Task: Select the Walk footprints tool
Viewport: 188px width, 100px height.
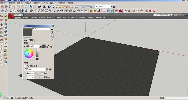Action: [62, 11]
